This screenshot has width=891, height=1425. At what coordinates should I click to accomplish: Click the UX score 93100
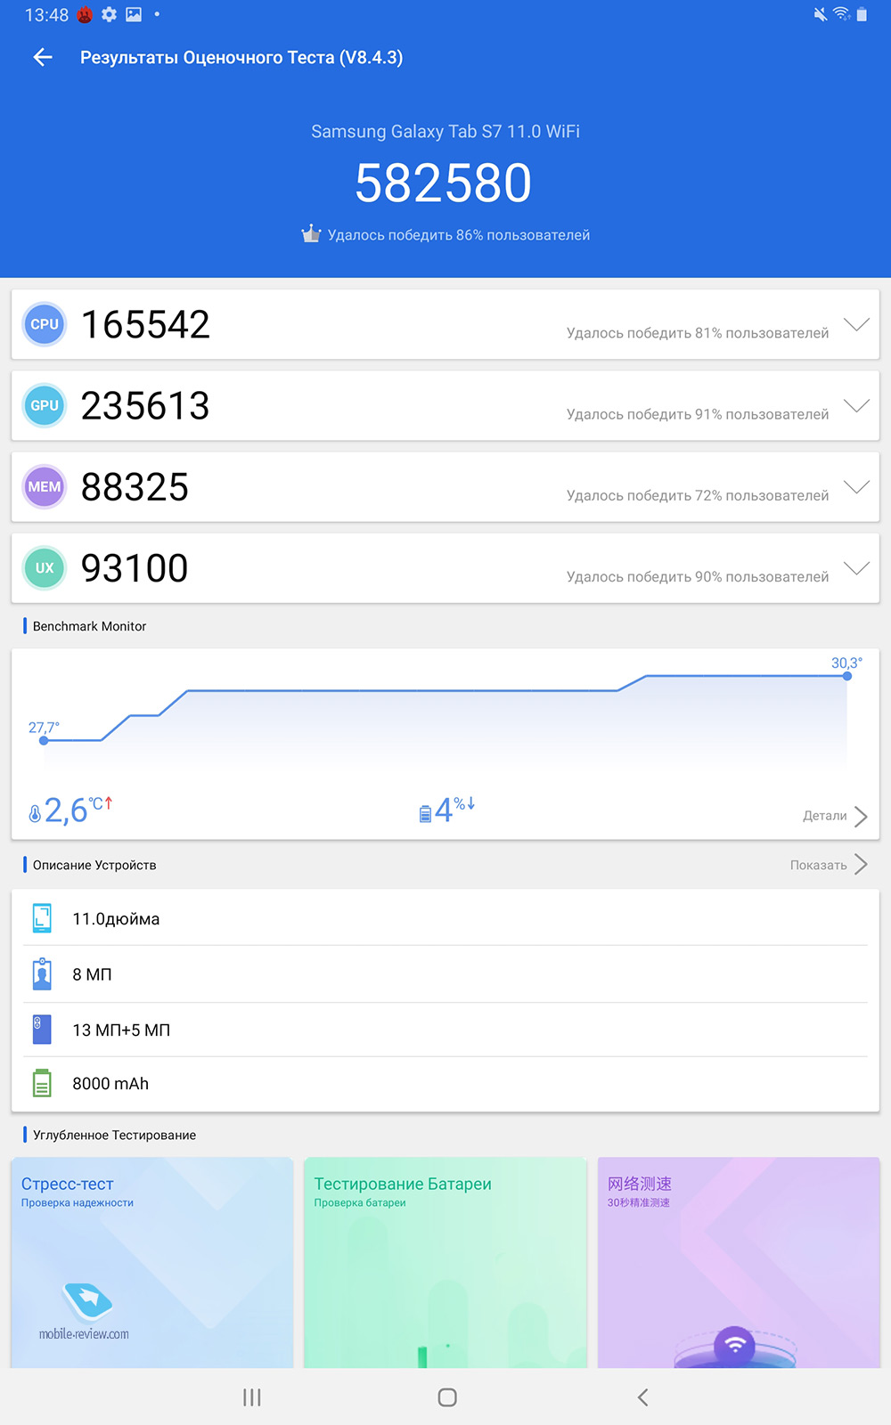click(135, 567)
